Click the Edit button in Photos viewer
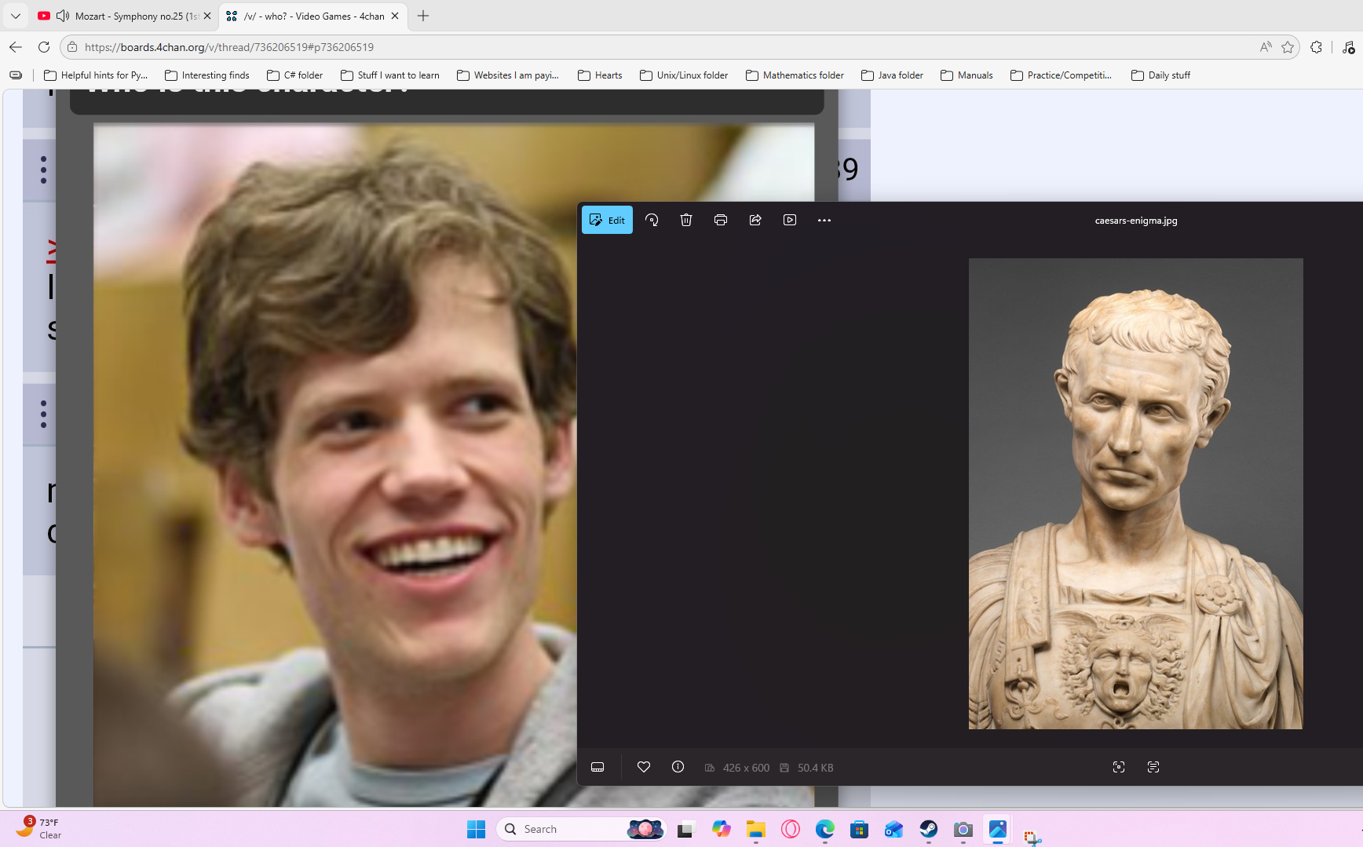The width and height of the screenshot is (1363, 847). click(607, 221)
